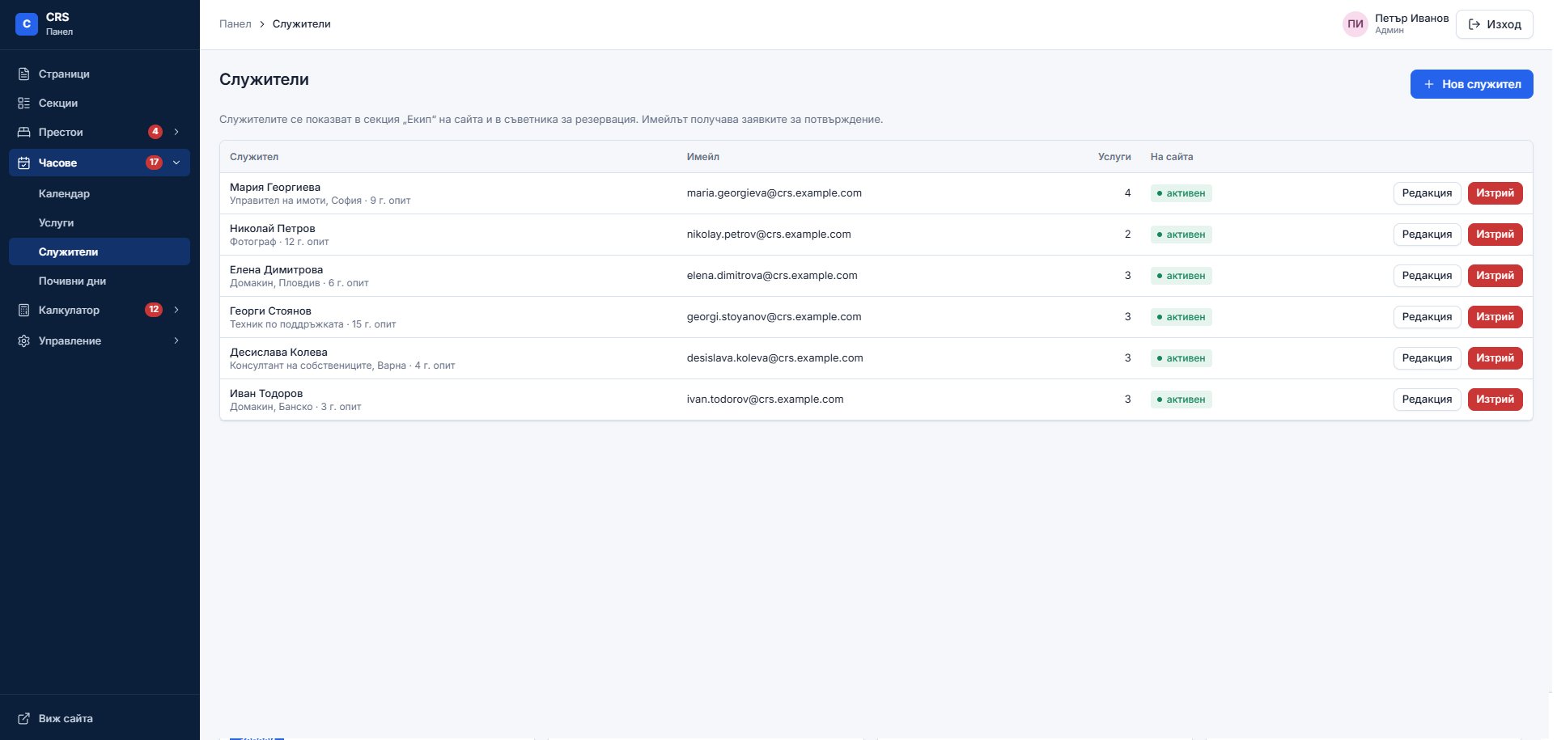Click Изтрий for Десислава Колева
The image size is (1557, 740).
(1495, 358)
